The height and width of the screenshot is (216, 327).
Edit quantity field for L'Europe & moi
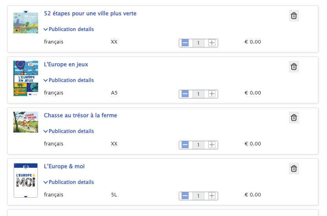pyautogui.click(x=198, y=196)
